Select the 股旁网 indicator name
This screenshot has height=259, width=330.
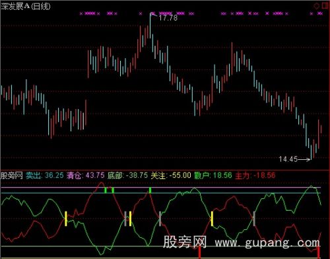point(12,176)
